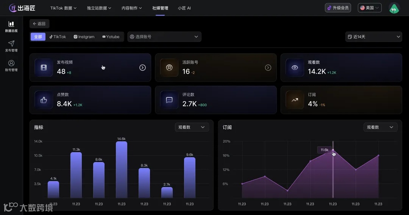Image resolution: width=409 pixels, height=215 pixels.
Task: Click the 点赞数 value 8.4K
Action: coord(64,104)
